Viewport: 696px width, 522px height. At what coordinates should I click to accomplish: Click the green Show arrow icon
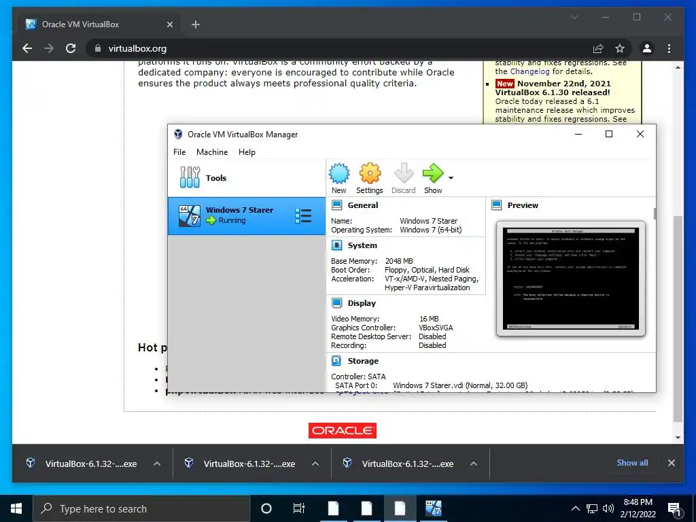tap(433, 173)
